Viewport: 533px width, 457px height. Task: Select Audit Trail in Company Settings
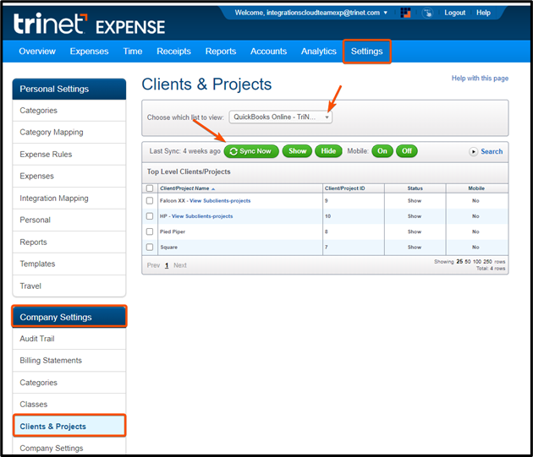point(39,339)
